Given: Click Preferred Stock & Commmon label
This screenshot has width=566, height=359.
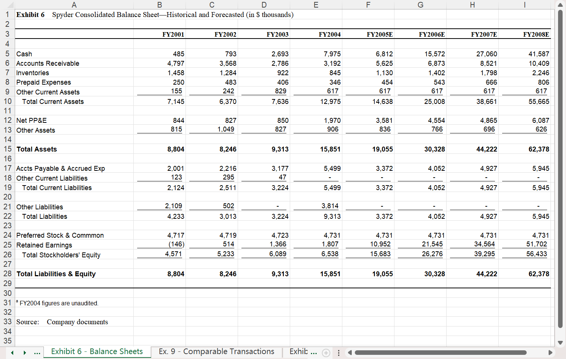Looking at the screenshot, I should coord(74,235).
